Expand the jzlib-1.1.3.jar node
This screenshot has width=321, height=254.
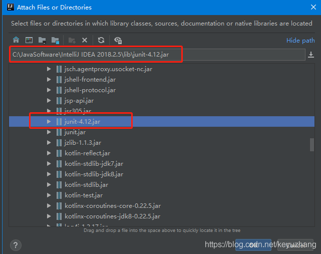coord(49,143)
